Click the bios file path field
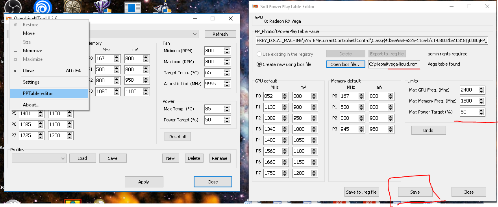 coord(394,64)
